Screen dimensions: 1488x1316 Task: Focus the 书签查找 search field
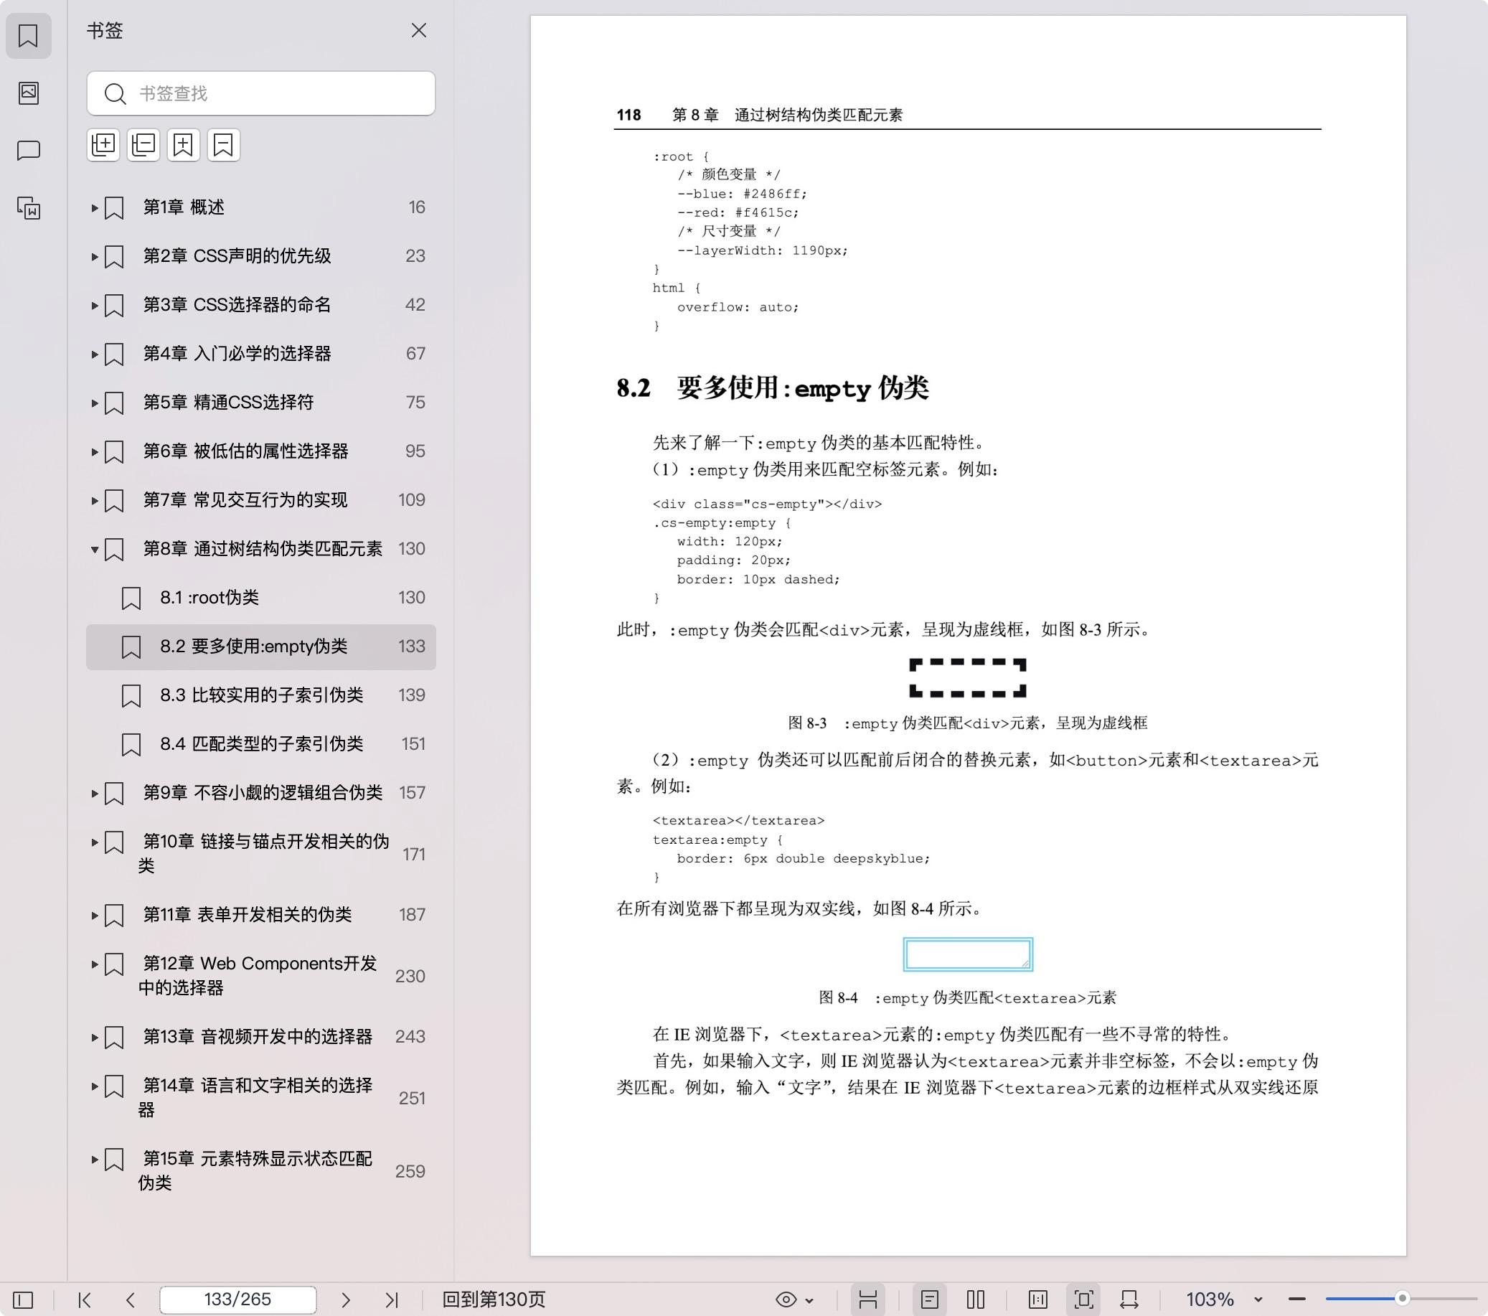[x=260, y=93]
